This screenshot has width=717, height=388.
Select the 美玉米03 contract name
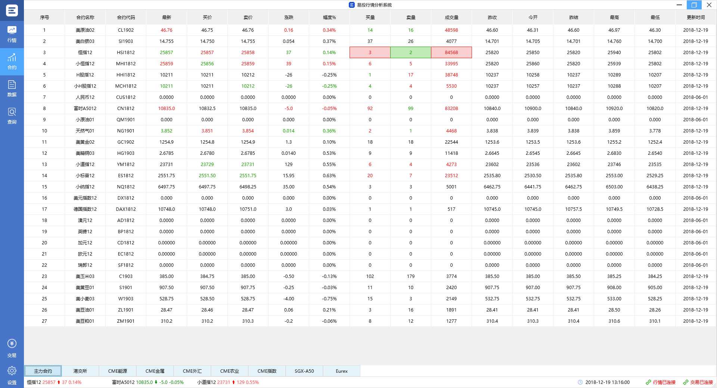click(x=85, y=276)
